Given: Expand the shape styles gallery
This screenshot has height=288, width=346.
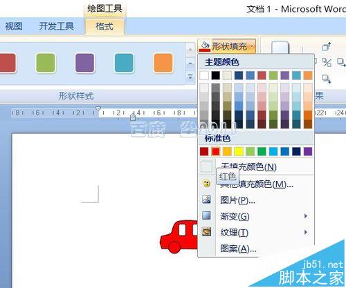Looking at the screenshot, I should click(190, 77).
